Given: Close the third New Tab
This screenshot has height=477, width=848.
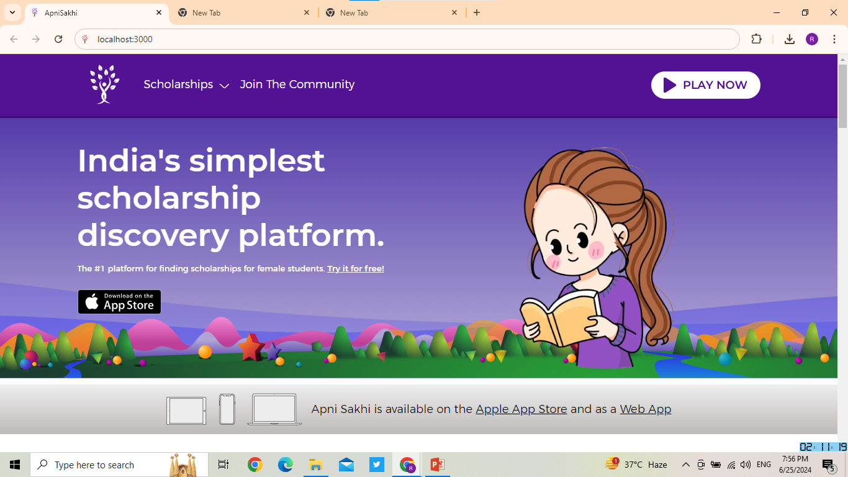Looking at the screenshot, I should (454, 12).
